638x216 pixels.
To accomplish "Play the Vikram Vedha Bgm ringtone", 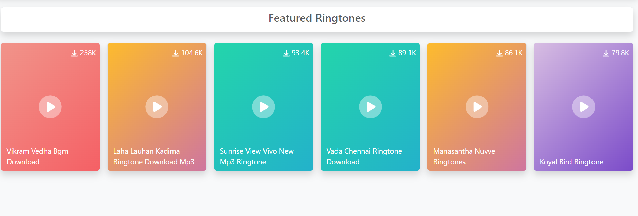I will pos(50,107).
